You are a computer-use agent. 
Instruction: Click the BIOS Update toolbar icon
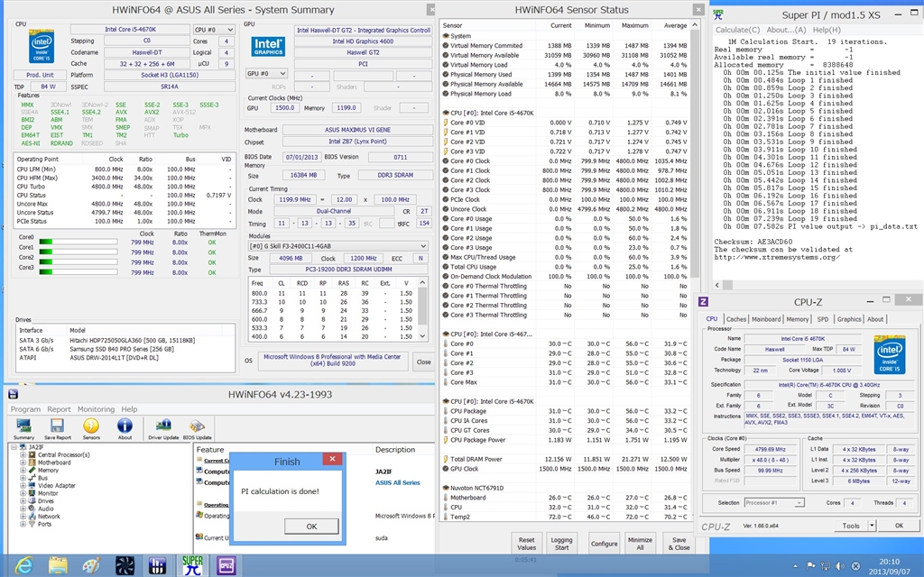click(198, 428)
